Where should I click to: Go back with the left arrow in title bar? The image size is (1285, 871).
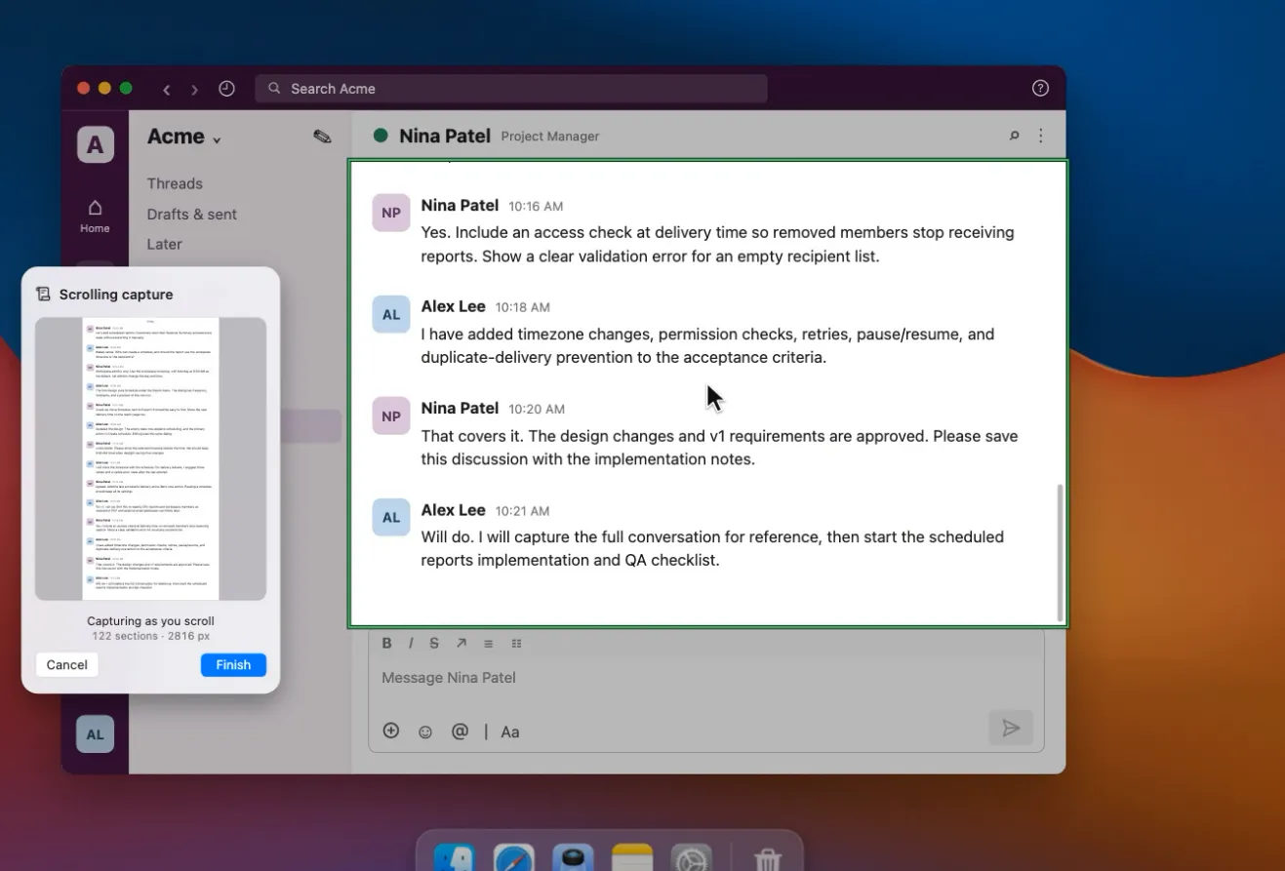pos(167,90)
